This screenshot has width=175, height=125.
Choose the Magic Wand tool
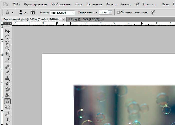[x=7, y=48]
